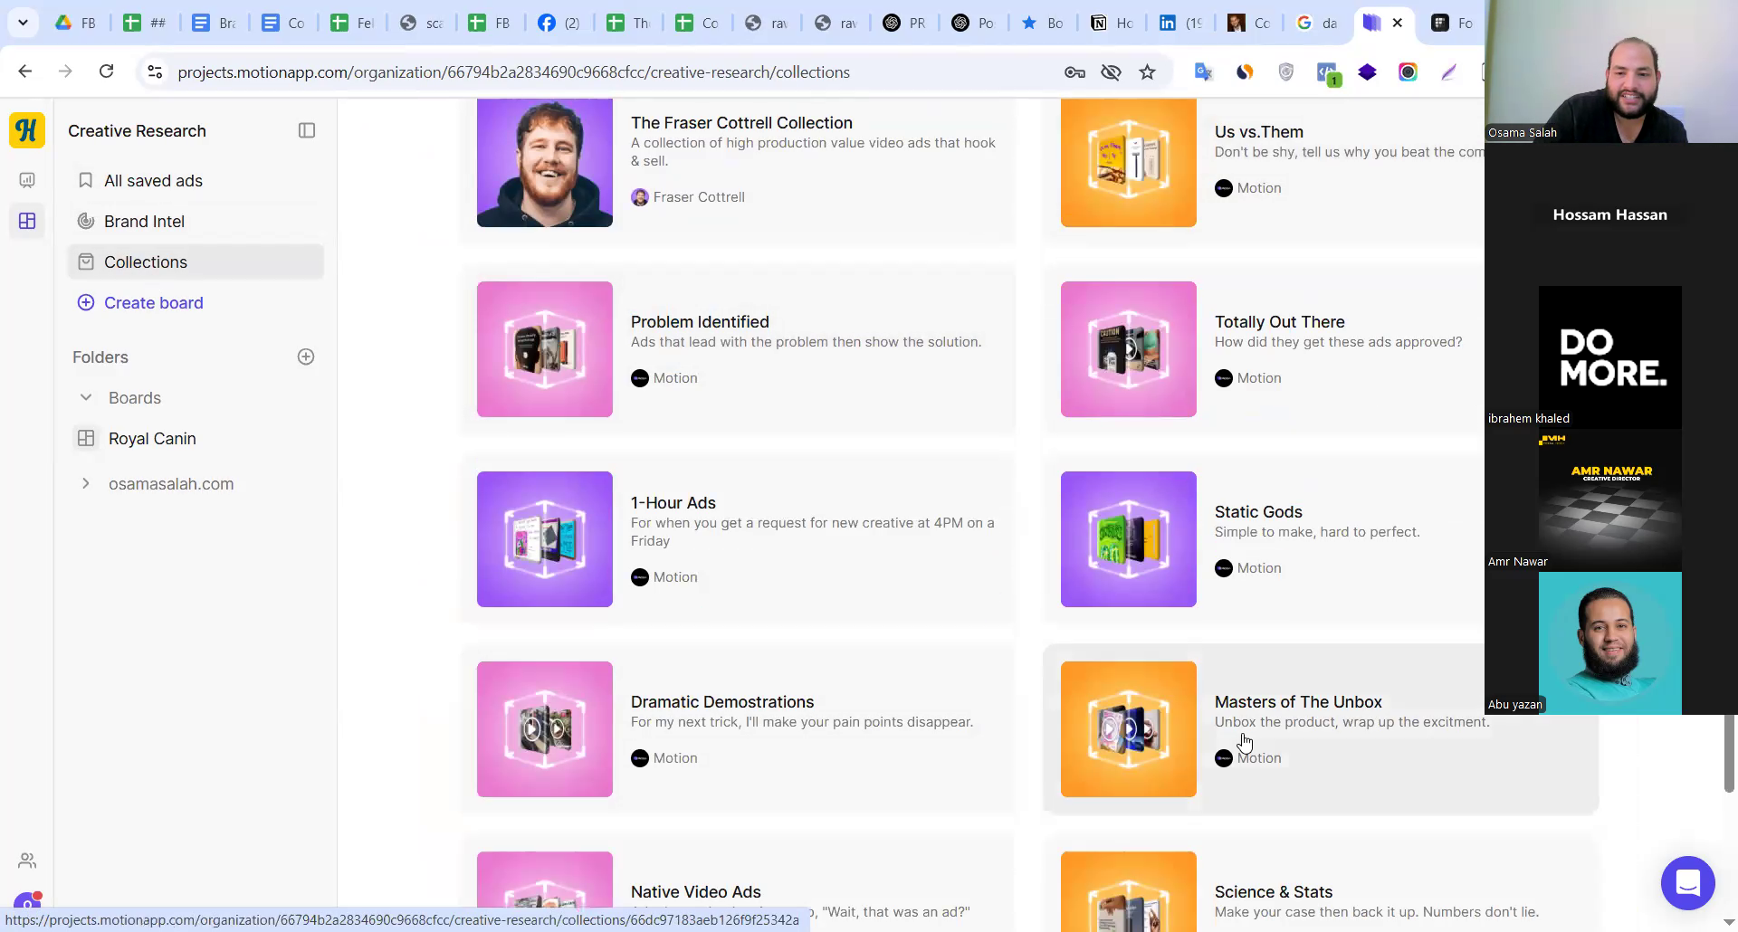Switch to the Google da tab
This screenshot has height=932, width=1738.
coord(1317,23)
